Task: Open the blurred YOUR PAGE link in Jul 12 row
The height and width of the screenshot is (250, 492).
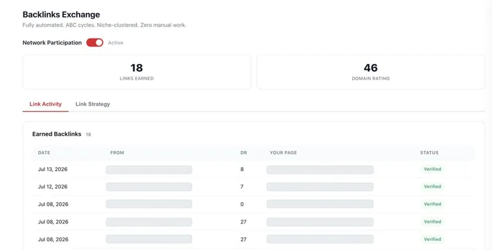Action: pos(320,187)
